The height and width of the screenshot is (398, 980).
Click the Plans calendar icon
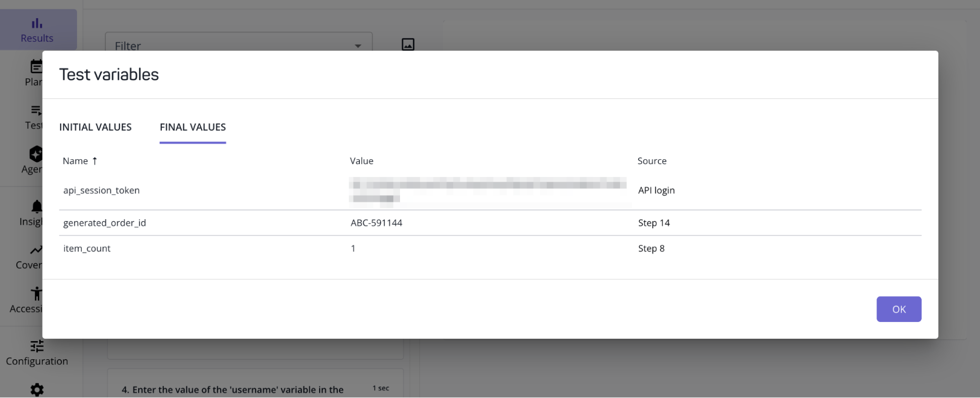tap(37, 66)
